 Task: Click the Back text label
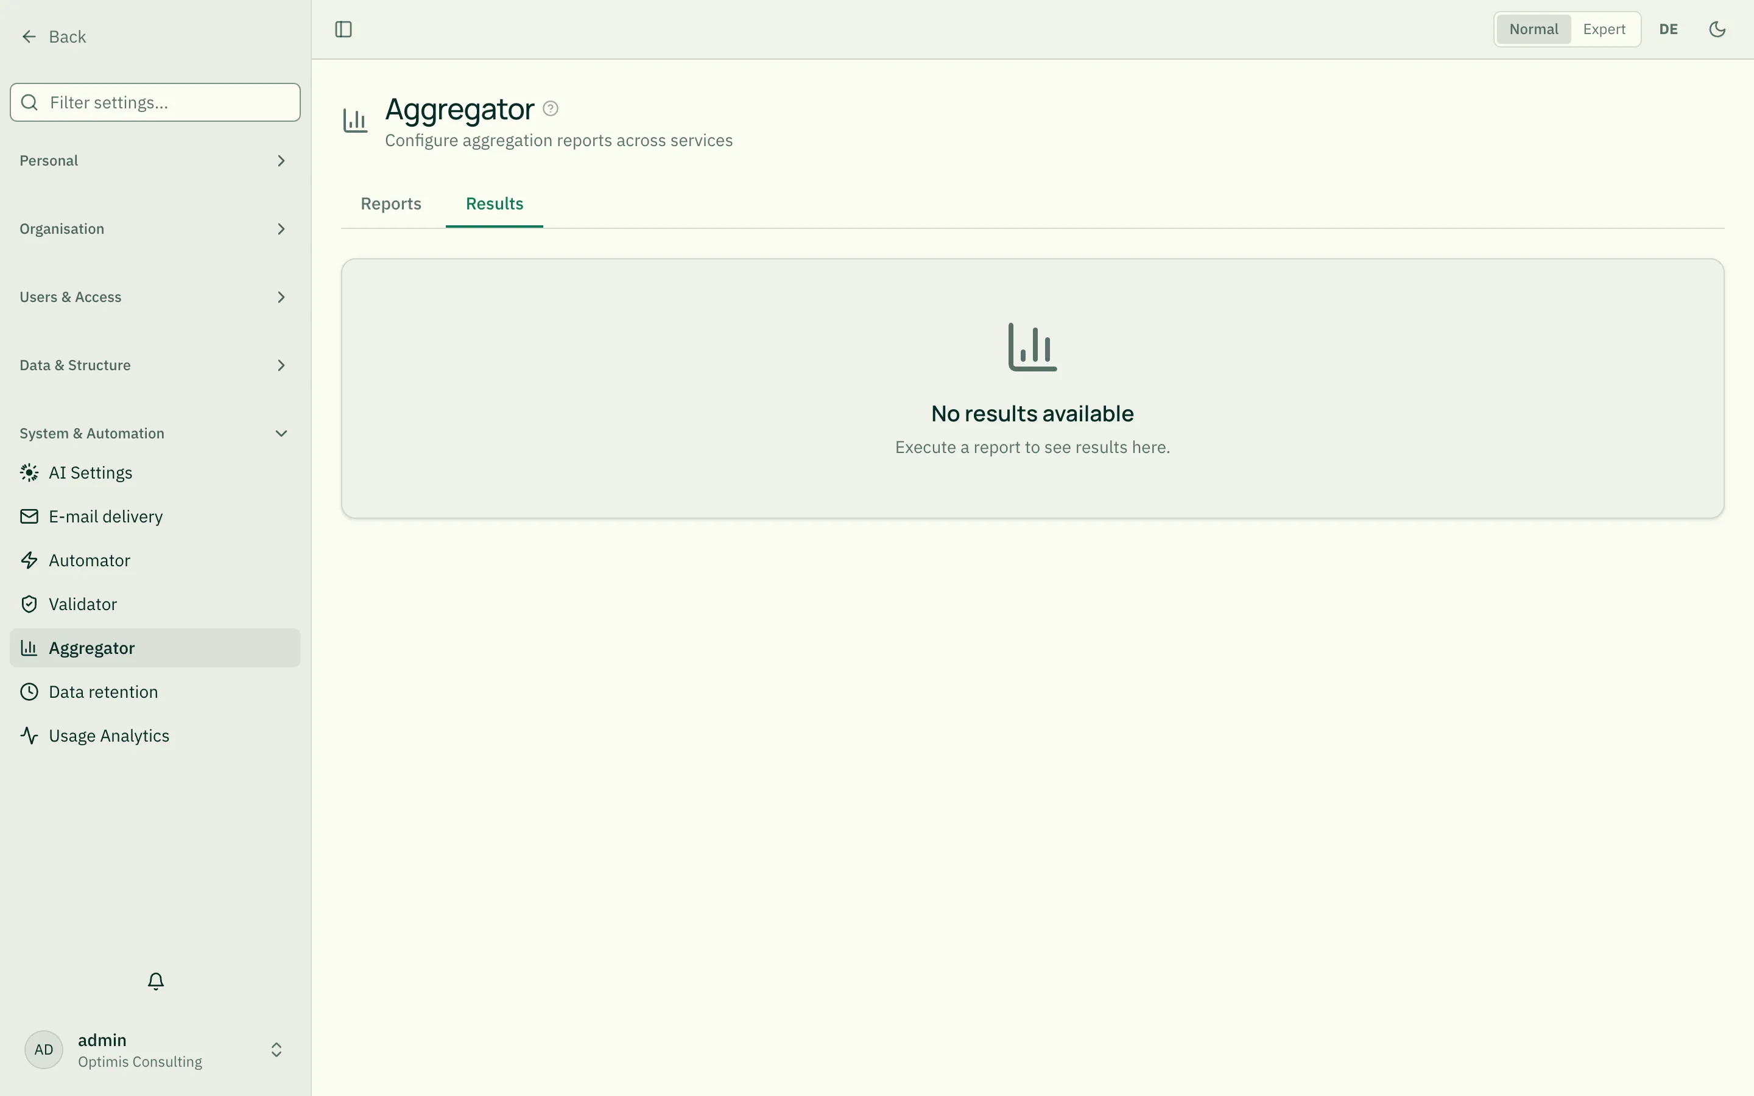click(x=68, y=37)
